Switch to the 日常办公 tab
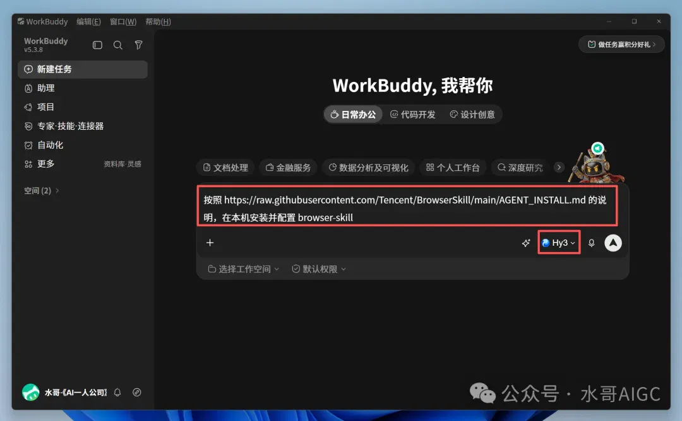Viewport: 682px width, 421px height. 353,115
